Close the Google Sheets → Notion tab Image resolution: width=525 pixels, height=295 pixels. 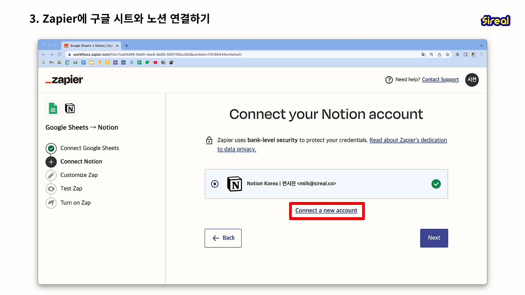117,46
